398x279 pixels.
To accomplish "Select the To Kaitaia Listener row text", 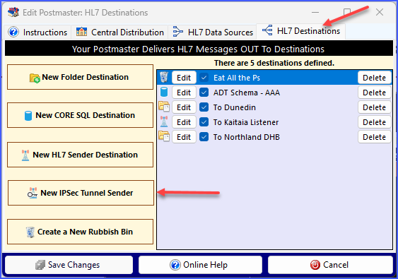I will point(246,122).
